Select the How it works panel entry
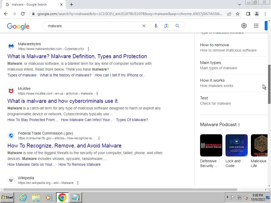271x203 pixels. click(234, 83)
